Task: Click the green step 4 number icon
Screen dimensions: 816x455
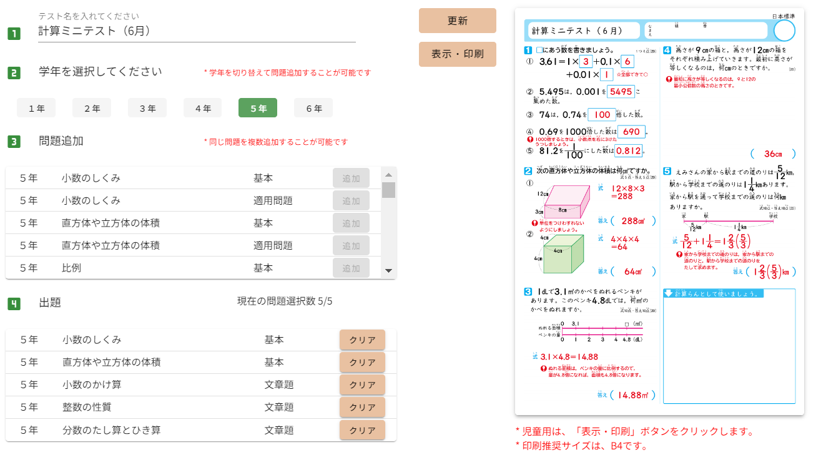Action: [14, 304]
